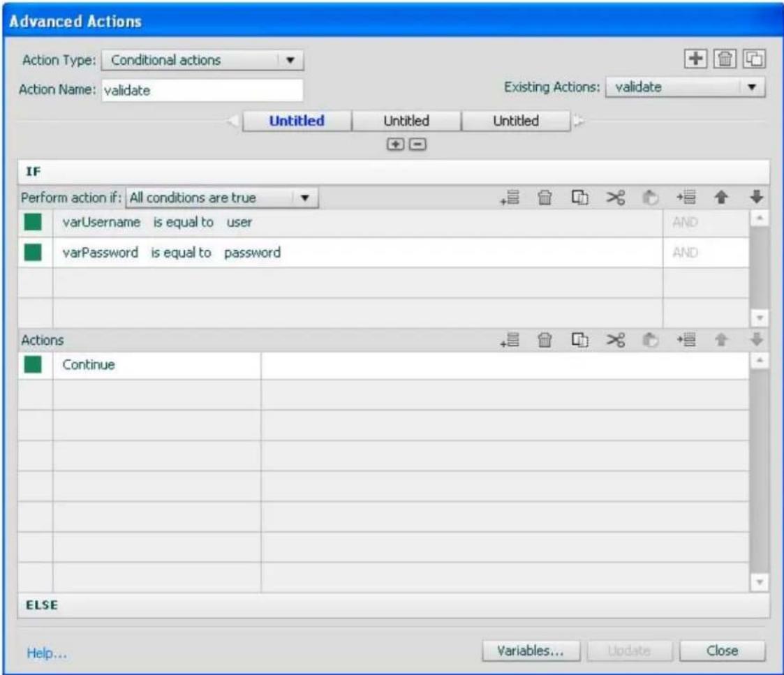Cut the action with Actions scissors icon

tap(616, 340)
